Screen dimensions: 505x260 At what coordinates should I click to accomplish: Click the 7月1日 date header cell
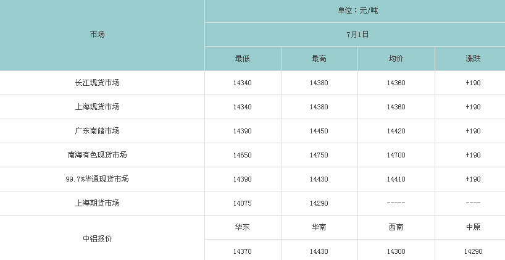357,35
